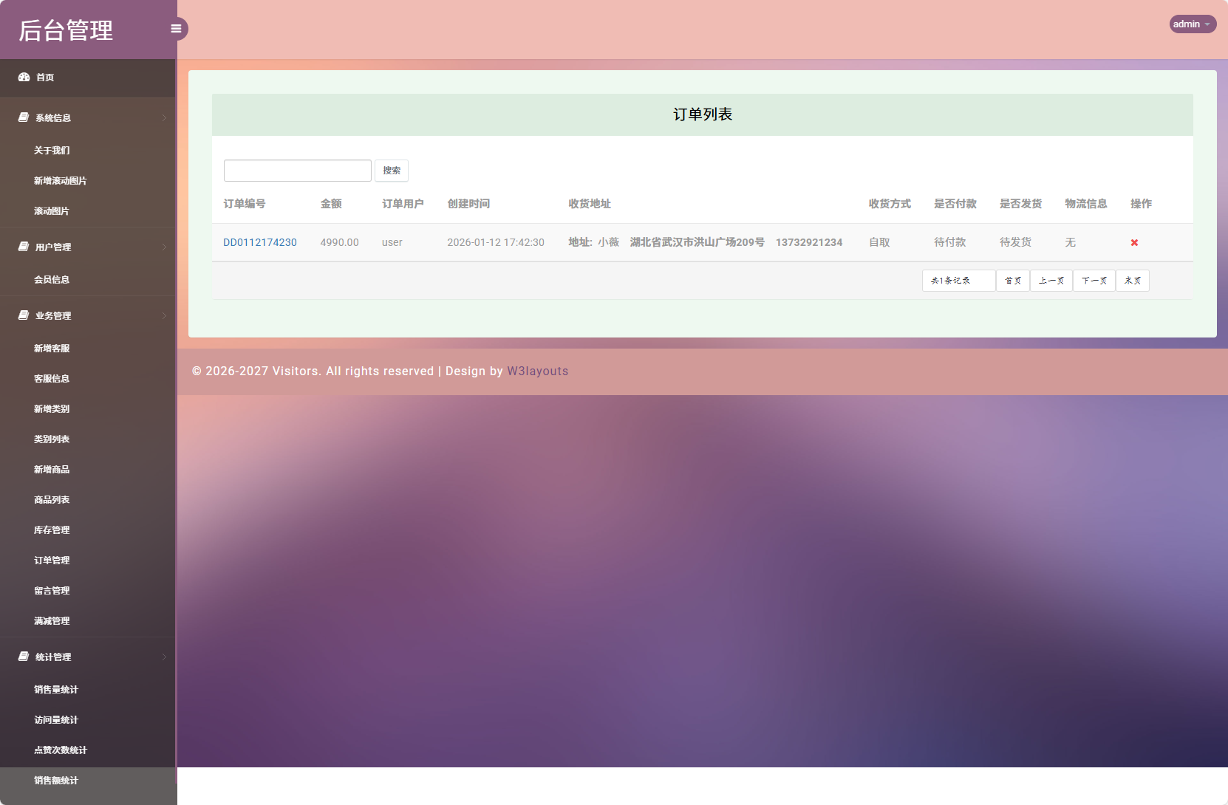
Task: Click the book icon next to 系统信息
Action: point(24,117)
